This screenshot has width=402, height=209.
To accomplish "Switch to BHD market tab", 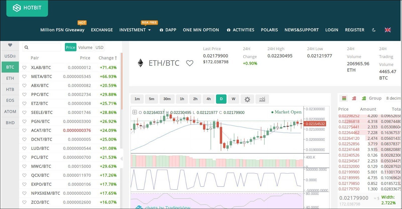I will [10, 123].
